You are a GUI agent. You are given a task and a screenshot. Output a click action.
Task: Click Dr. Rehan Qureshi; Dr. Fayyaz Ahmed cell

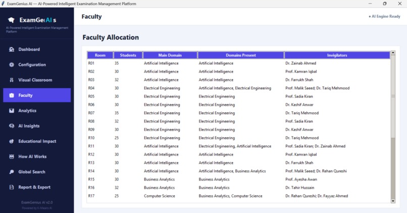click(317, 196)
